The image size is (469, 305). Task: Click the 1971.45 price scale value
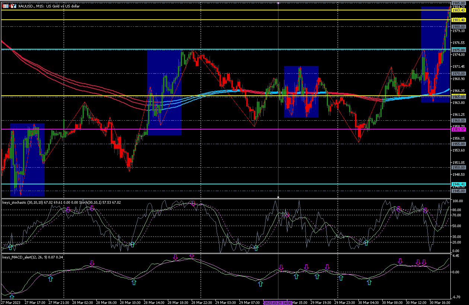[x=458, y=66]
